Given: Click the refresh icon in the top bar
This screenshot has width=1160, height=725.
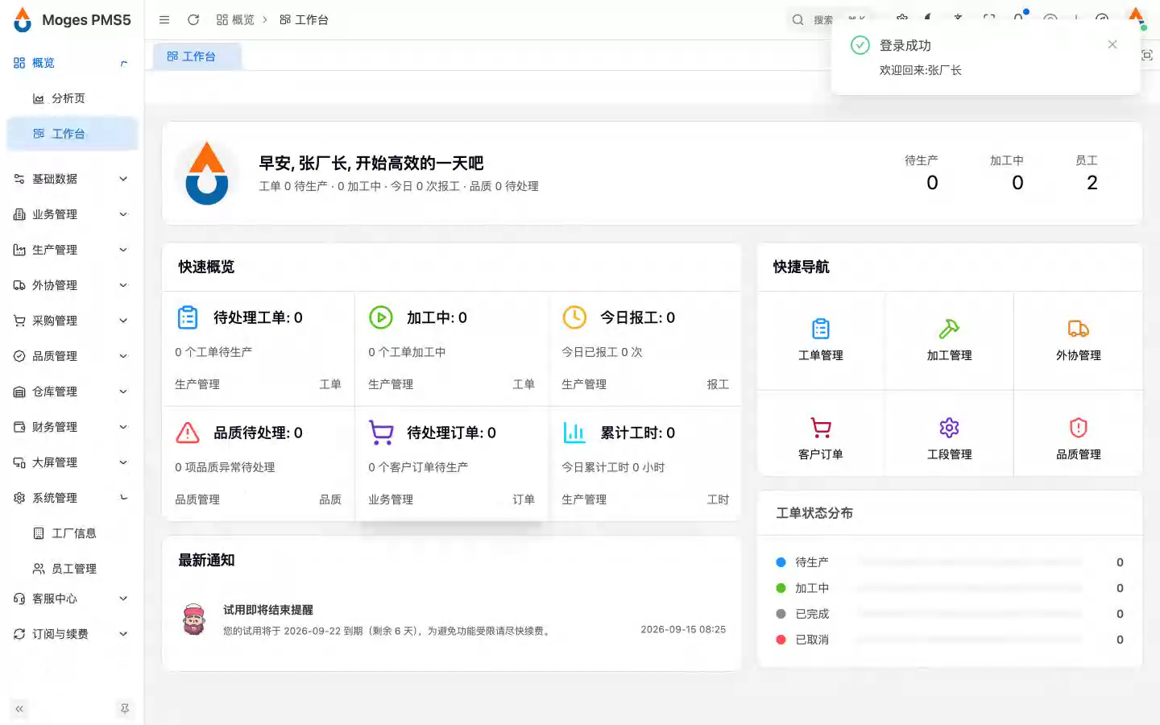Looking at the screenshot, I should coord(193,20).
